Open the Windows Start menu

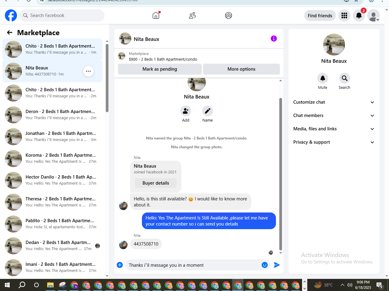pyautogui.click(x=7, y=285)
